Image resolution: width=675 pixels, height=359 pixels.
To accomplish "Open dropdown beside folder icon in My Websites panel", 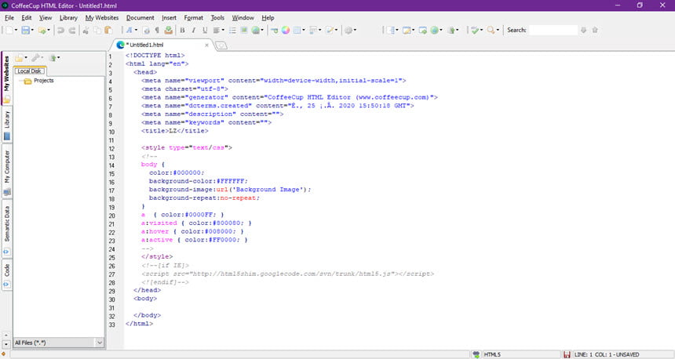I will pyautogui.click(x=26, y=57).
